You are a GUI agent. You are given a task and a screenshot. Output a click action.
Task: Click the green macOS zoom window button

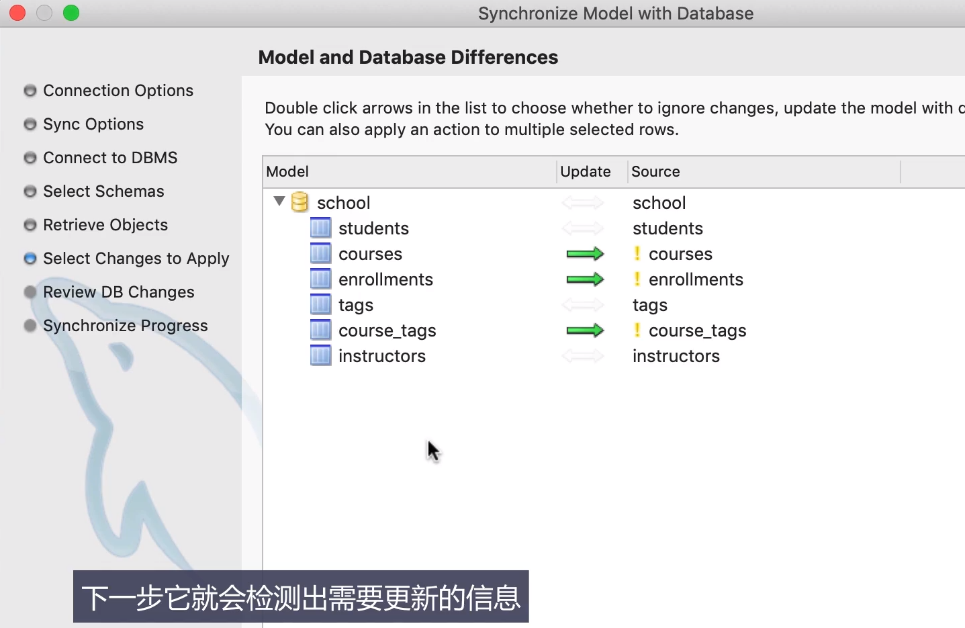tap(71, 13)
